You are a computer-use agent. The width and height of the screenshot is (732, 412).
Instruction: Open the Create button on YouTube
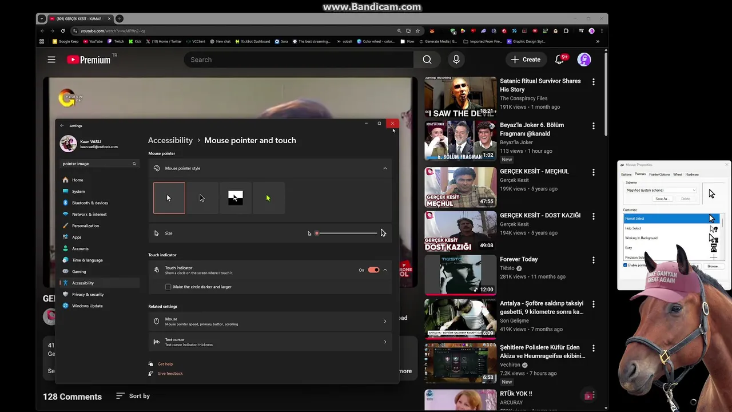pyautogui.click(x=526, y=60)
